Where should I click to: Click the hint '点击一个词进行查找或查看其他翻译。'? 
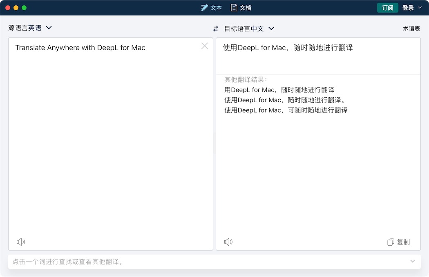point(69,262)
